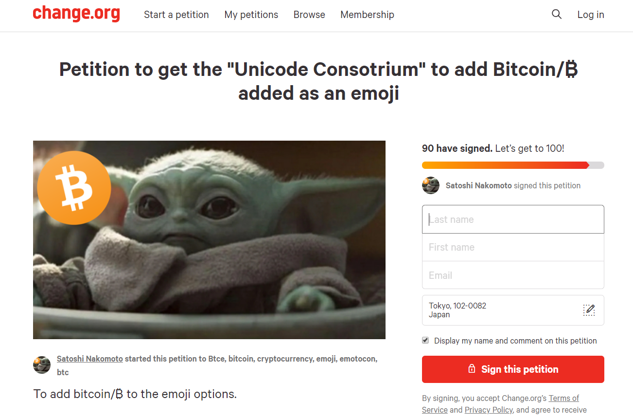This screenshot has height=418, width=633.
Task: Open Start a petition page
Action: [176, 15]
